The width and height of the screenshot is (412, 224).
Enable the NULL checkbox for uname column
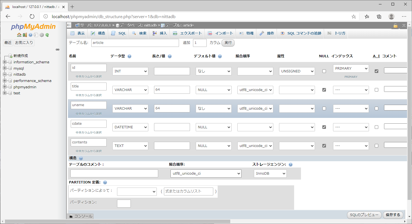pyautogui.click(x=324, y=108)
